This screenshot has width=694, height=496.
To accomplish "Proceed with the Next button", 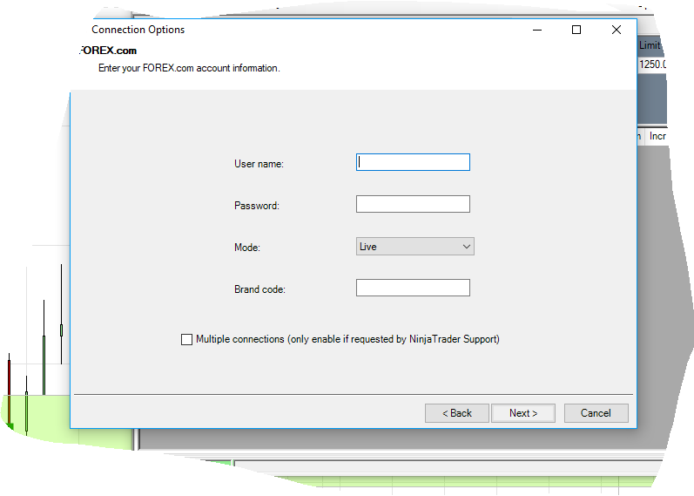I will pos(523,413).
